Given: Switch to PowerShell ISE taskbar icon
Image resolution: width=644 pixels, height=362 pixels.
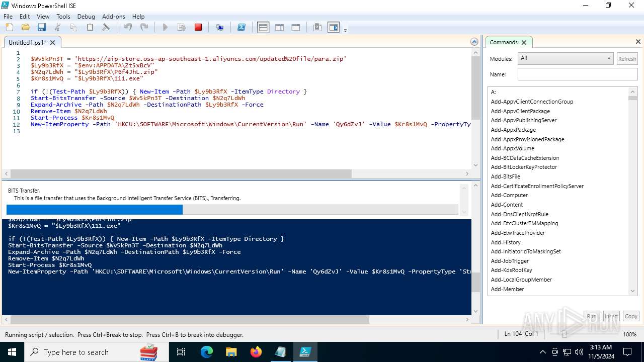Looking at the screenshot, I should pyautogui.click(x=305, y=352).
